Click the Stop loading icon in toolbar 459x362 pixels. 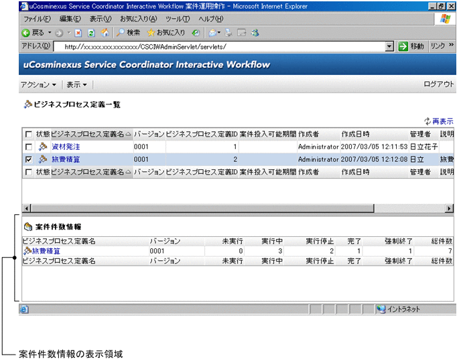click(x=78, y=32)
